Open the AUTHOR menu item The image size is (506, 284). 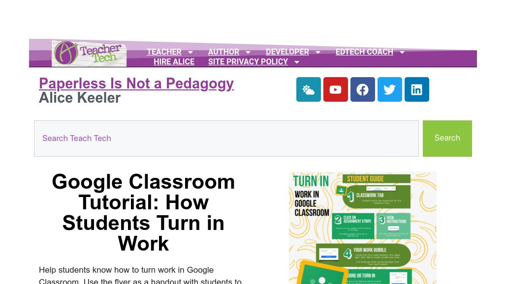pyautogui.click(x=223, y=52)
